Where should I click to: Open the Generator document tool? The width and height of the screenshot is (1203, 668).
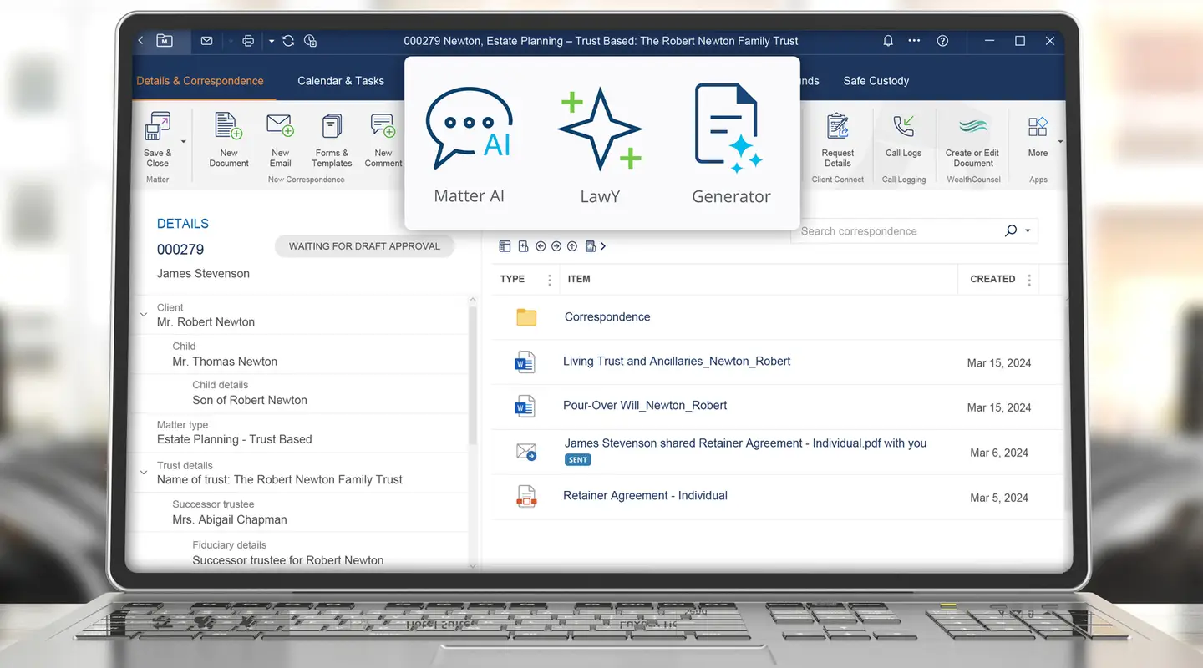point(731,146)
